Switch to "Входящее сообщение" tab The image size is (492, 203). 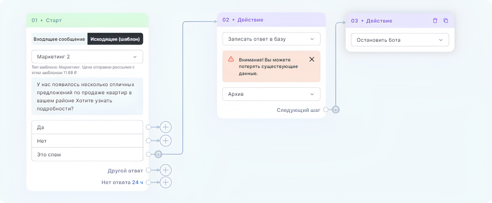(59, 39)
